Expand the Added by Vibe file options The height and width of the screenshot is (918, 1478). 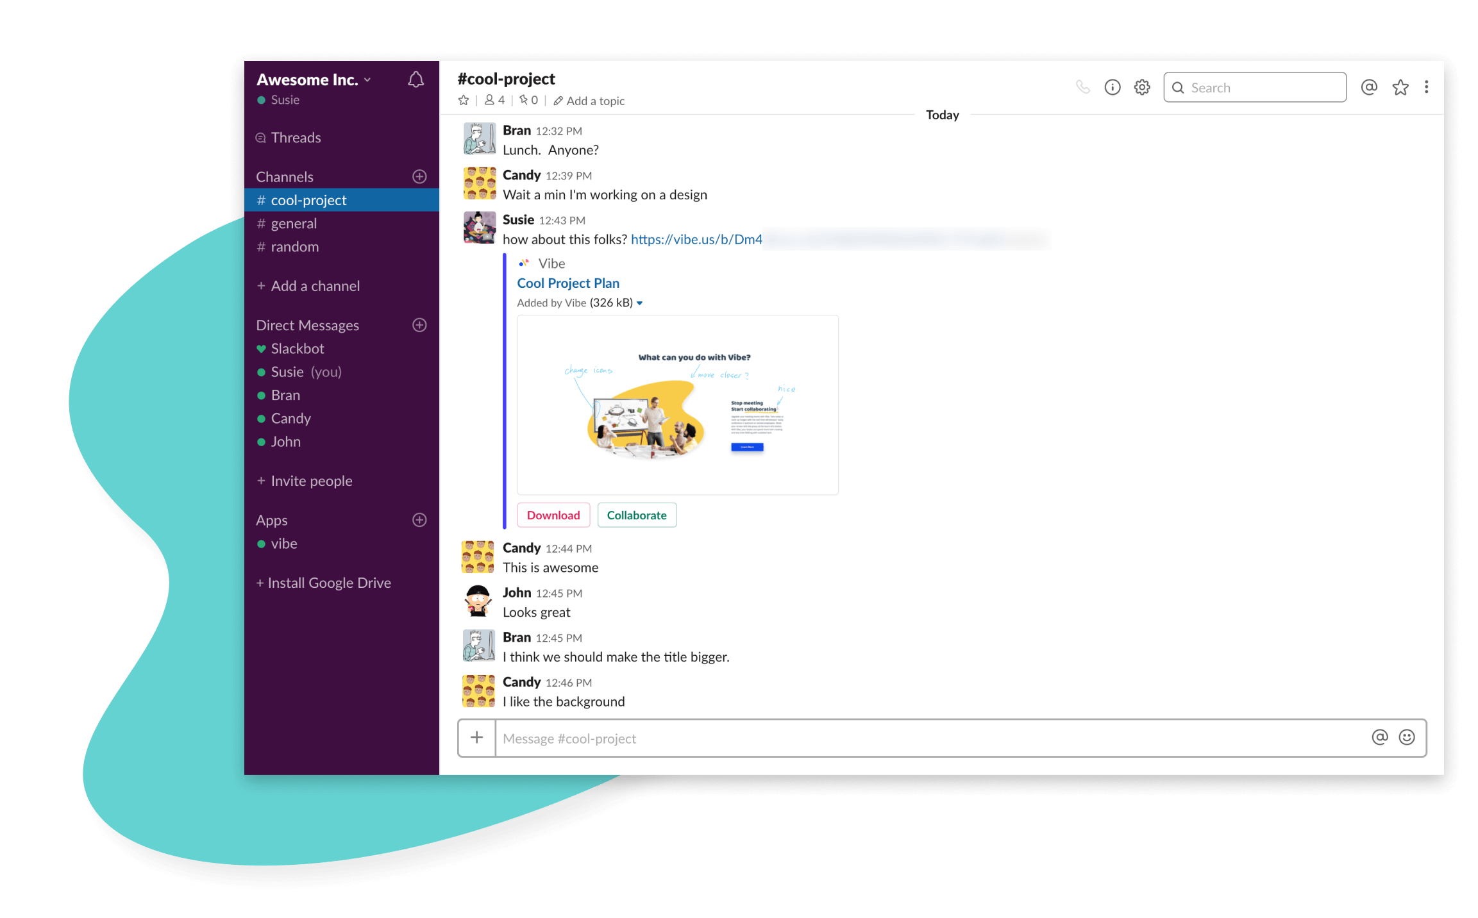(x=641, y=303)
